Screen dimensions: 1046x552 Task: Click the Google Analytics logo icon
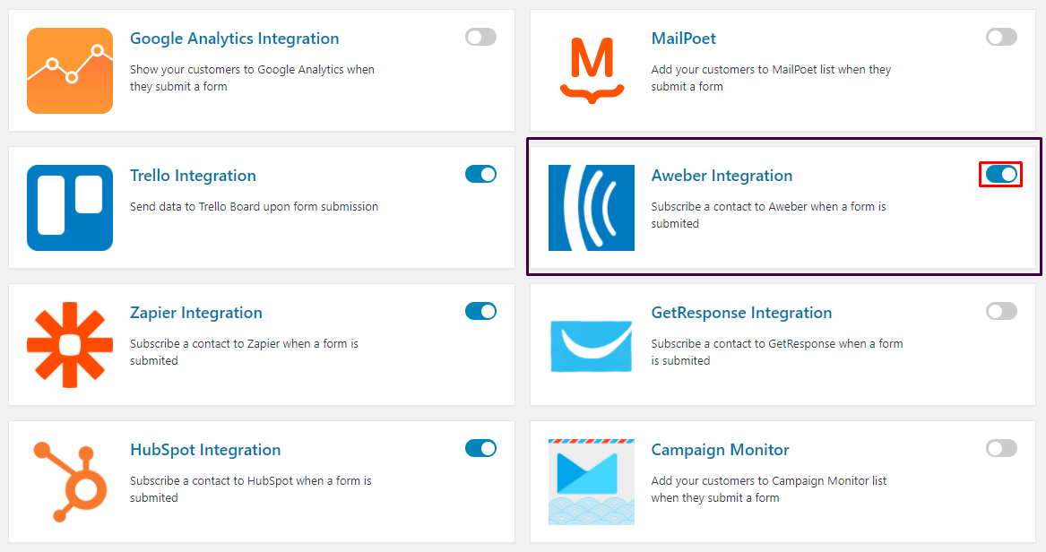click(70, 71)
